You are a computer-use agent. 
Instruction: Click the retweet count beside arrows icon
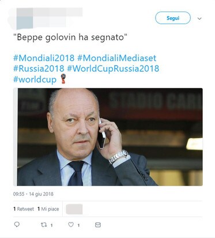(51, 225)
